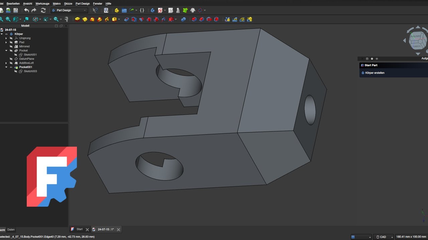This screenshot has width=428, height=240.
Task: Open macro editor curly braces icon
Action: point(142,10)
